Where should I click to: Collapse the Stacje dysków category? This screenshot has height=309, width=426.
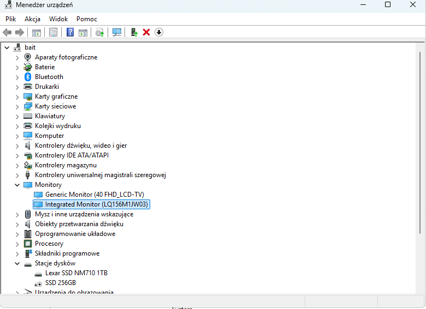point(17,263)
